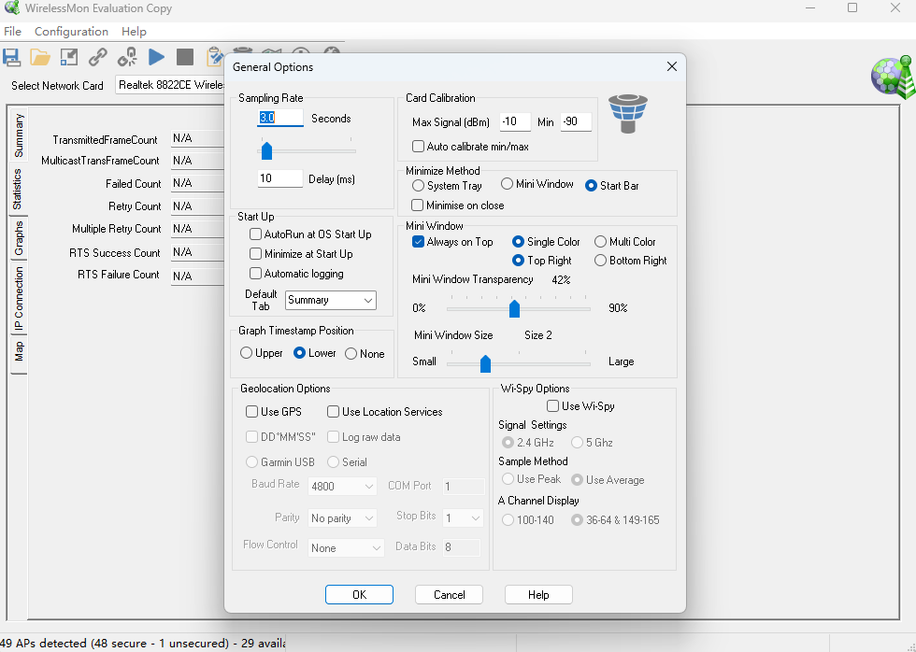This screenshot has width=916, height=652.
Task: Click the Min signal field showing -90
Action: point(576,121)
